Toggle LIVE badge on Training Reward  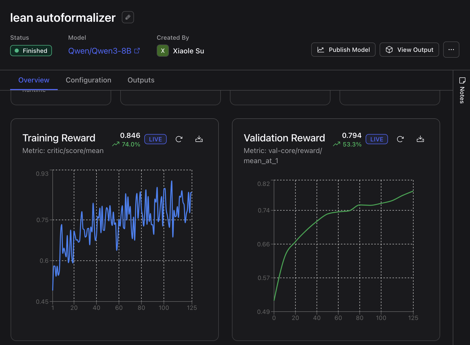coord(155,139)
